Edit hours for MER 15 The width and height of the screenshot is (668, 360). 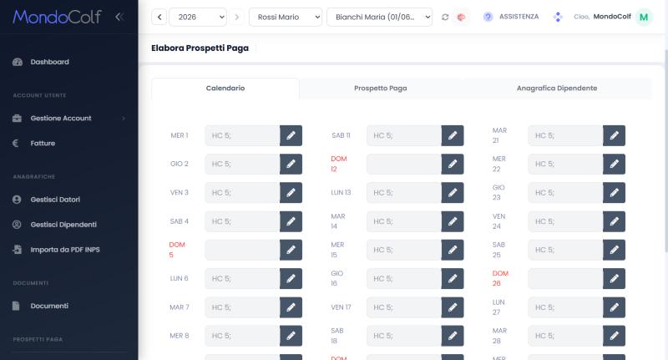pos(453,250)
